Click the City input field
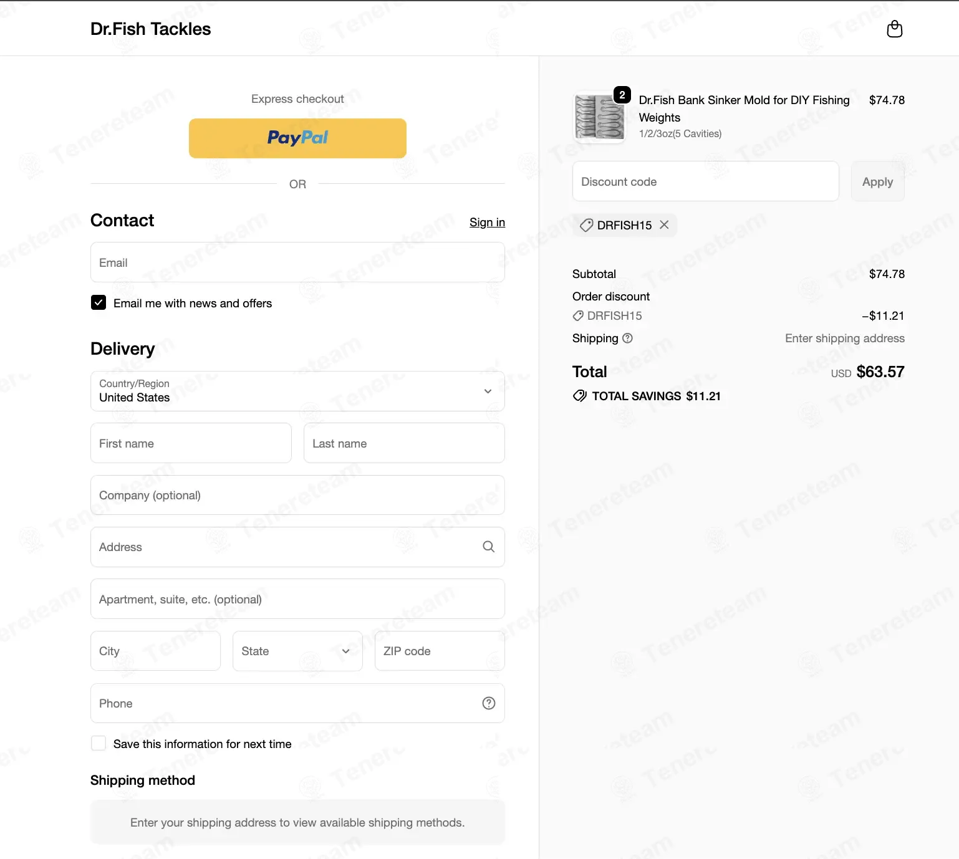 [x=155, y=651]
